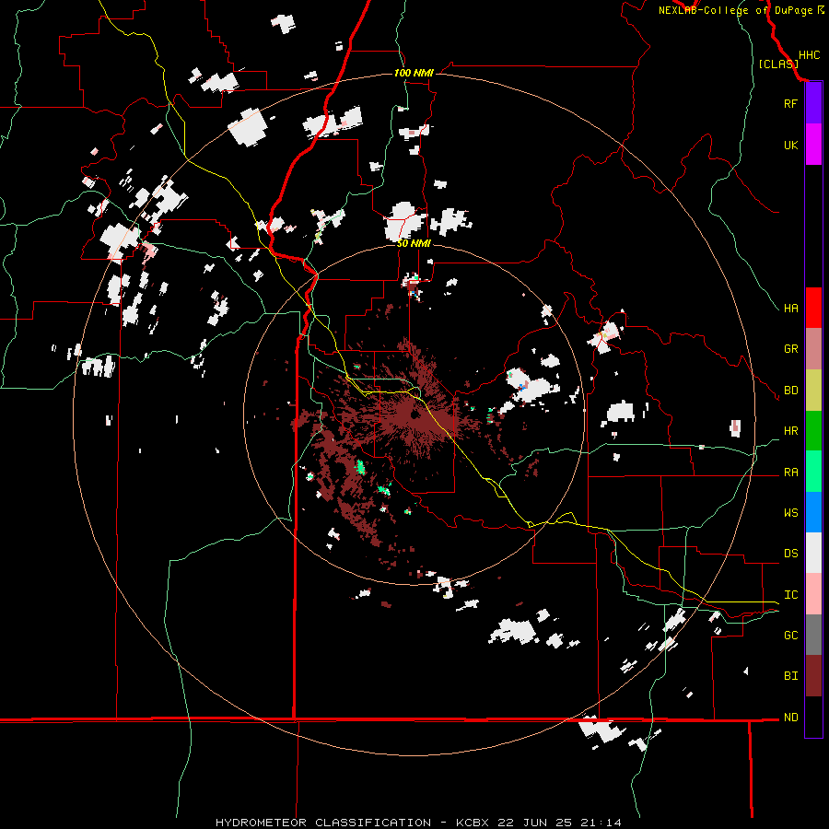Click the pink-brown GR legend swatch
The image size is (829, 829).
pos(813,349)
